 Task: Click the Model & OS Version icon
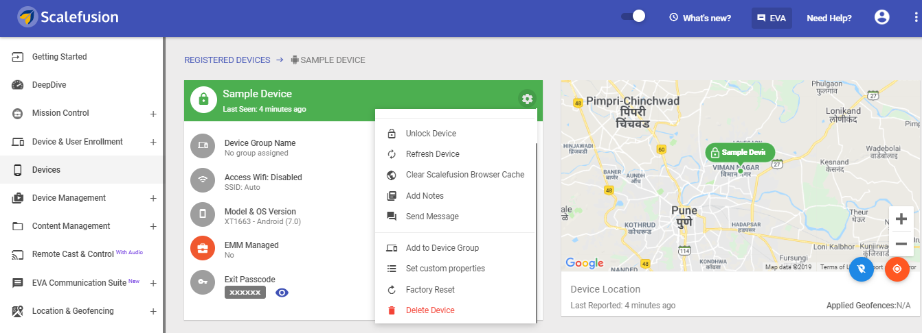point(203,214)
